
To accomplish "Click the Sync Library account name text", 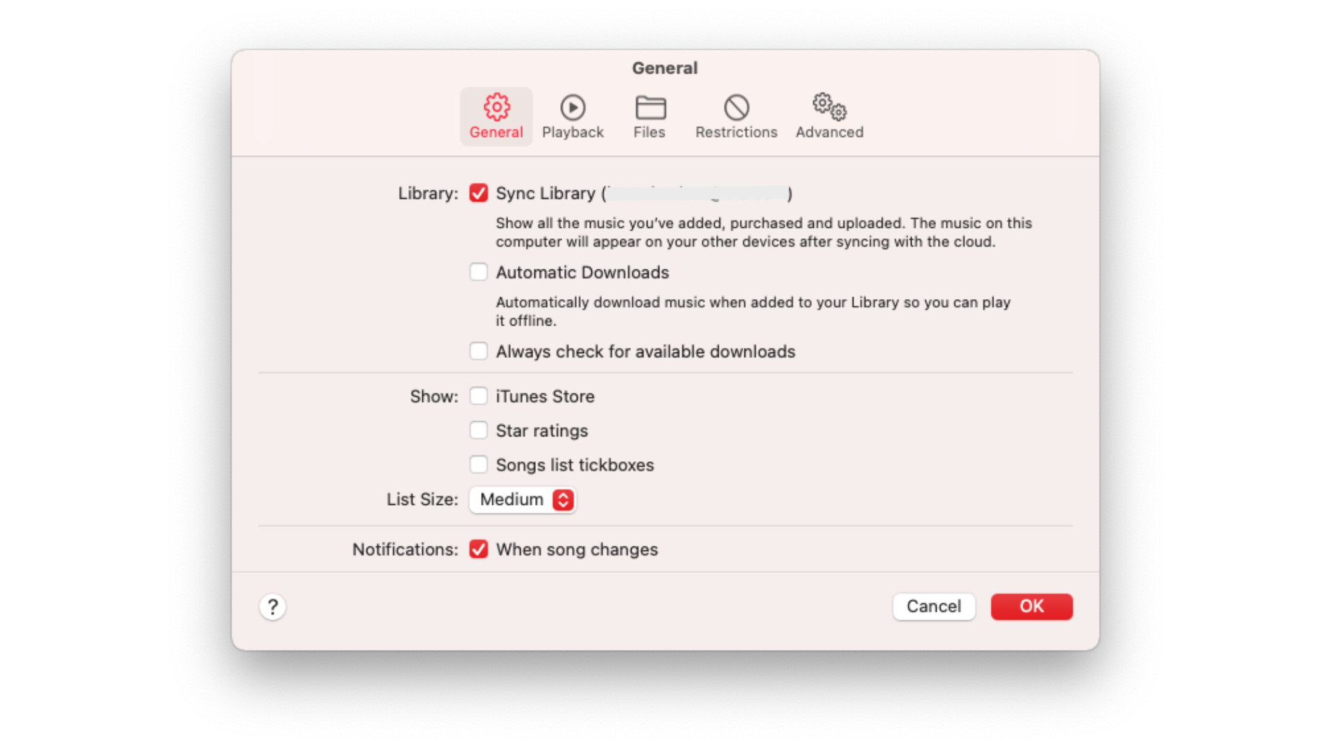I will point(696,193).
